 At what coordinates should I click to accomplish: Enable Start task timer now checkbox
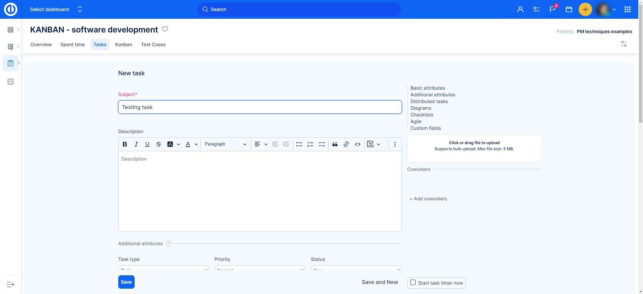point(413,283)
